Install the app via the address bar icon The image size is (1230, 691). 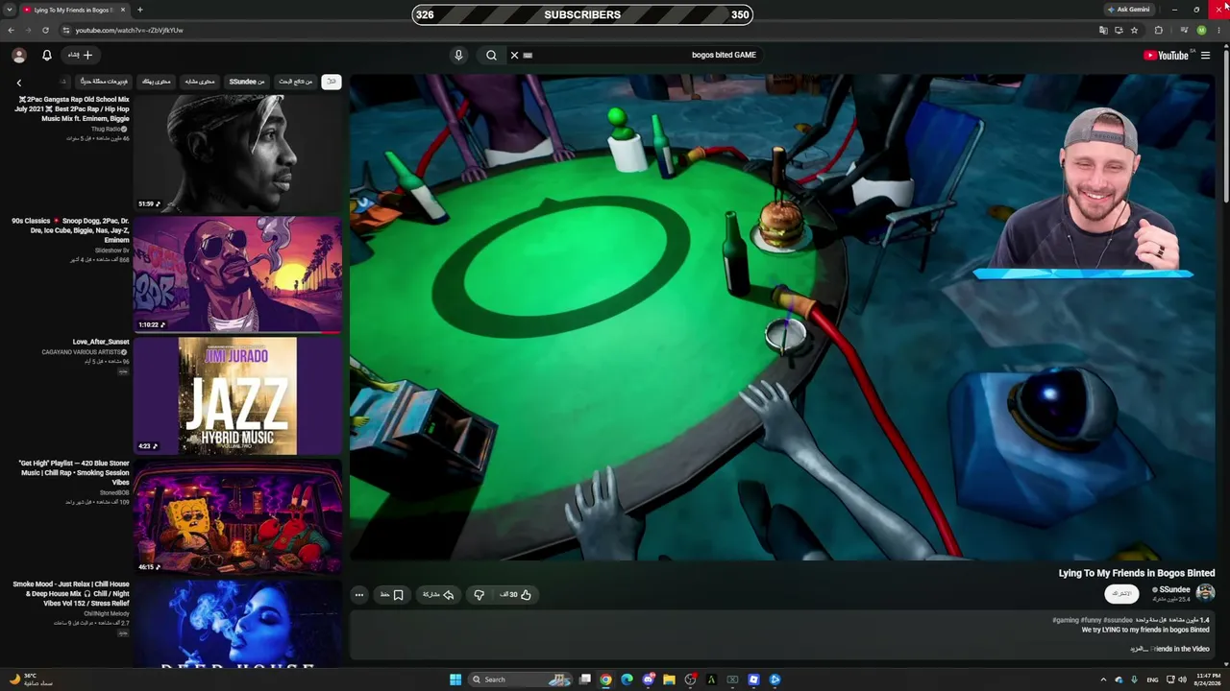coord(1119,30)
